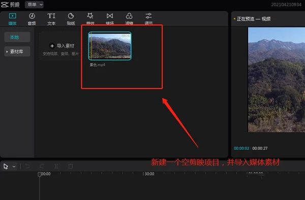Open the 贴纸 (Stickers) tab

tap(71, 19)
